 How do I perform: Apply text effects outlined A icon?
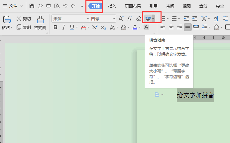click(x=112, y=27)
